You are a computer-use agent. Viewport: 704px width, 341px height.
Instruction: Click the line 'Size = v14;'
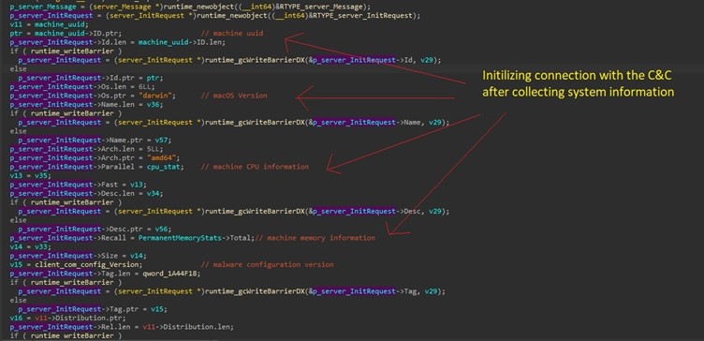[78, 256]
